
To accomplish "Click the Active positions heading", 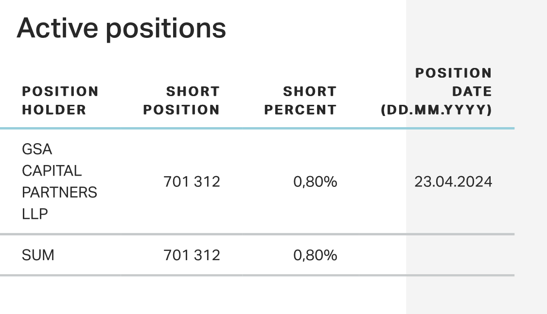I will [x=122, y=29].
